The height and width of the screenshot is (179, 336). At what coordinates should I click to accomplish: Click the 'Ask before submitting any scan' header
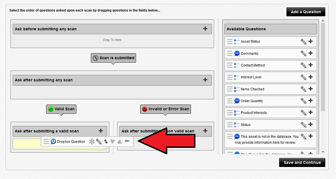click(112, 29)
